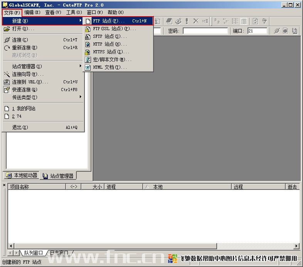303x267 pixels.
Task: Click the plug icon beside 连接(C)
Action: pyautogui.click(x=7, y=40)
